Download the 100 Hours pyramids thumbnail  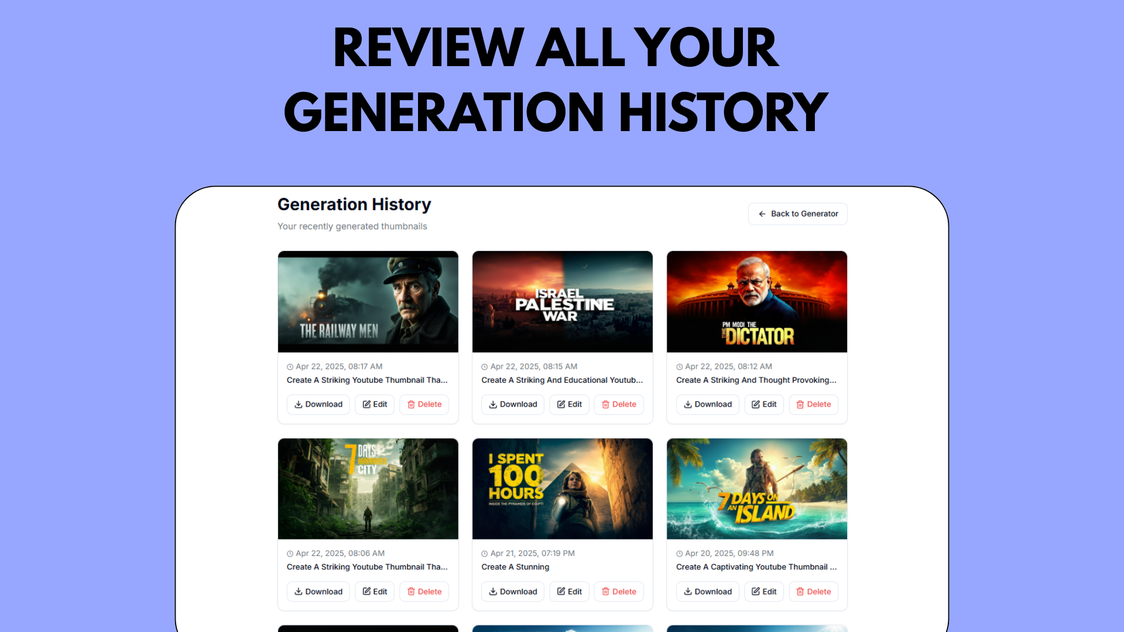513,592
